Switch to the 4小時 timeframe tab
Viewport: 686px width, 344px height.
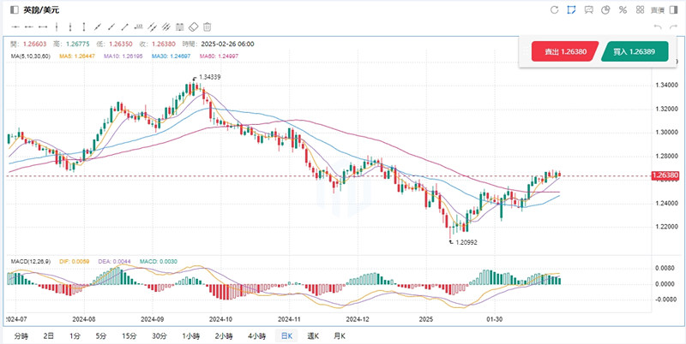coord(256,335)
